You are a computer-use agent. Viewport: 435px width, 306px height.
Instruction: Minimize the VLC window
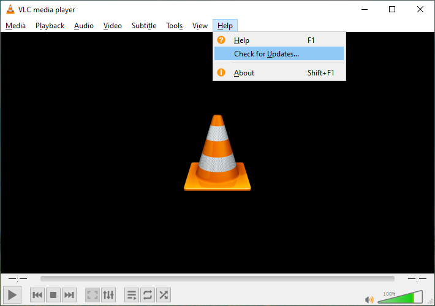(365, 9)
